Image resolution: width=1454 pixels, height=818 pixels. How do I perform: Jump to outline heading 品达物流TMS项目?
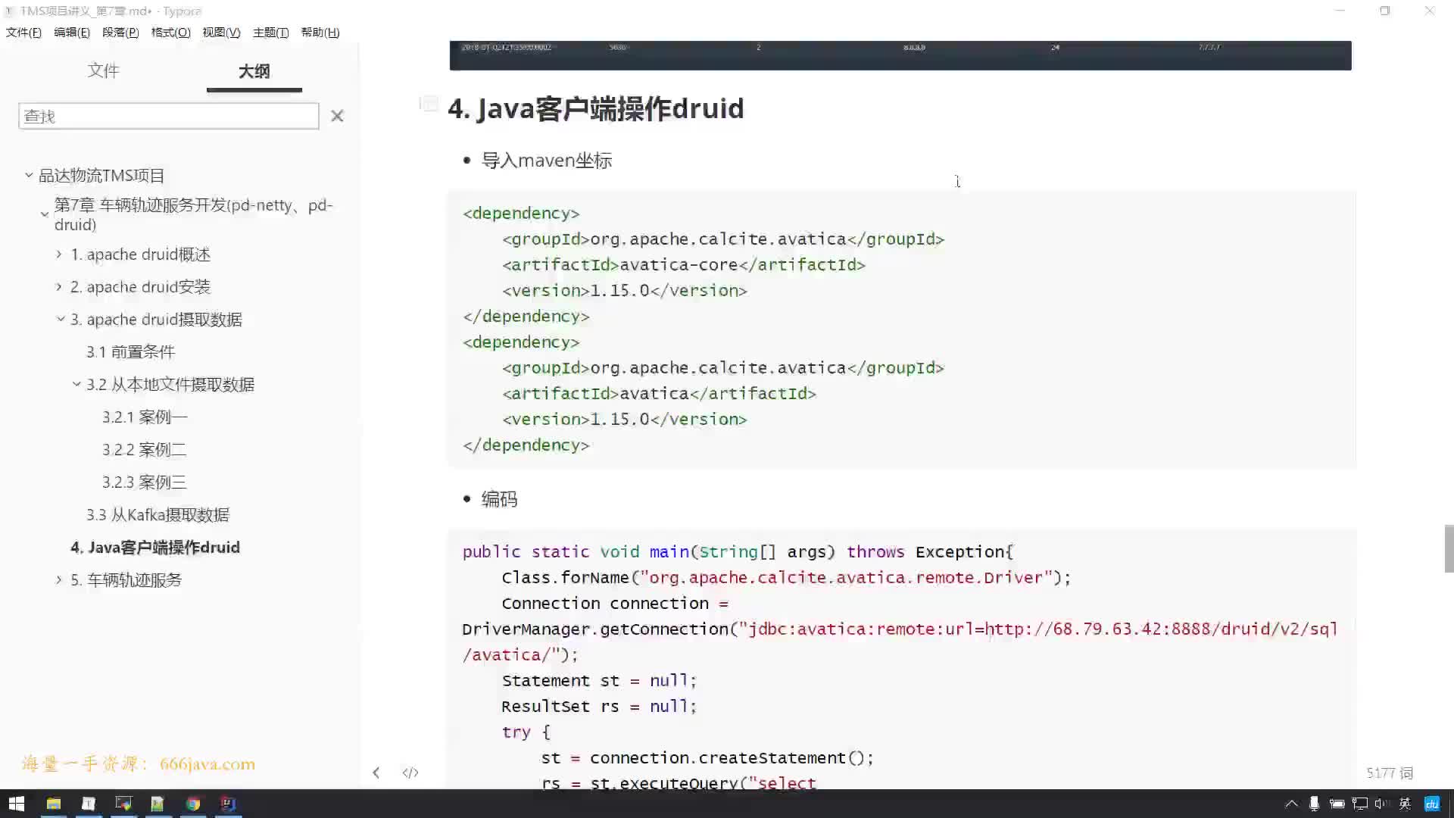pos(101,176)
